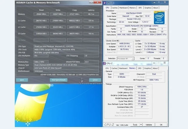Screen dimensions: 188x129
Task: Minimize the AIDA64 benchmark window
Action: [x=91, y=2]
